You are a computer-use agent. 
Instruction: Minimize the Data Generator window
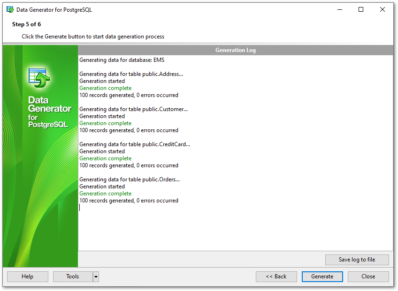[x=339, y=9]
